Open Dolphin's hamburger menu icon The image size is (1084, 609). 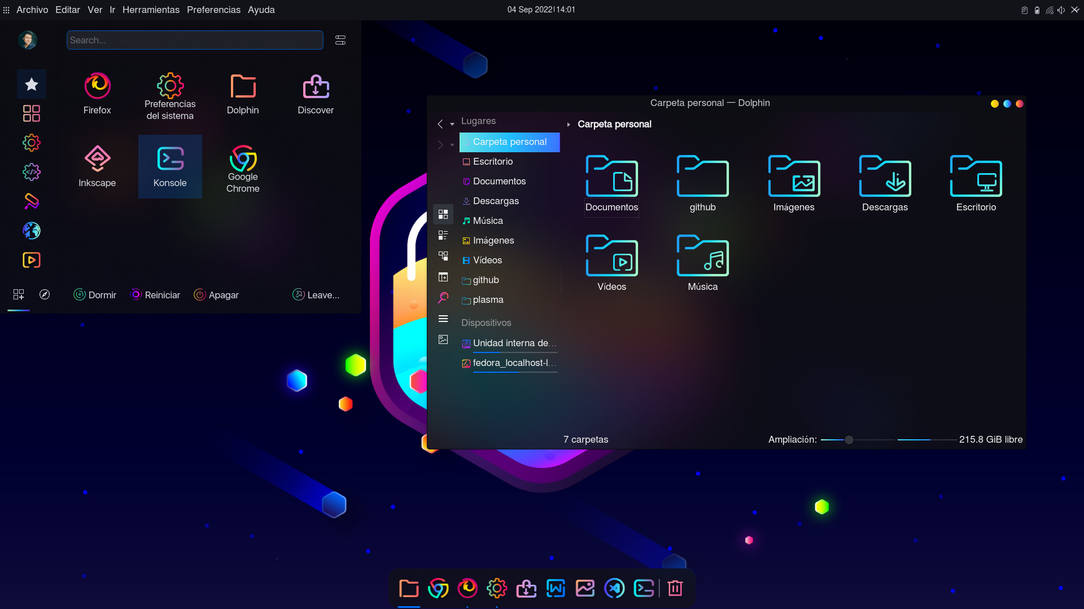point(443,319)
